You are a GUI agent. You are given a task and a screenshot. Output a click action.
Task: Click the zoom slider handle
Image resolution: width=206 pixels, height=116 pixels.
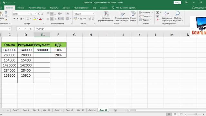[x=196, y=114]
